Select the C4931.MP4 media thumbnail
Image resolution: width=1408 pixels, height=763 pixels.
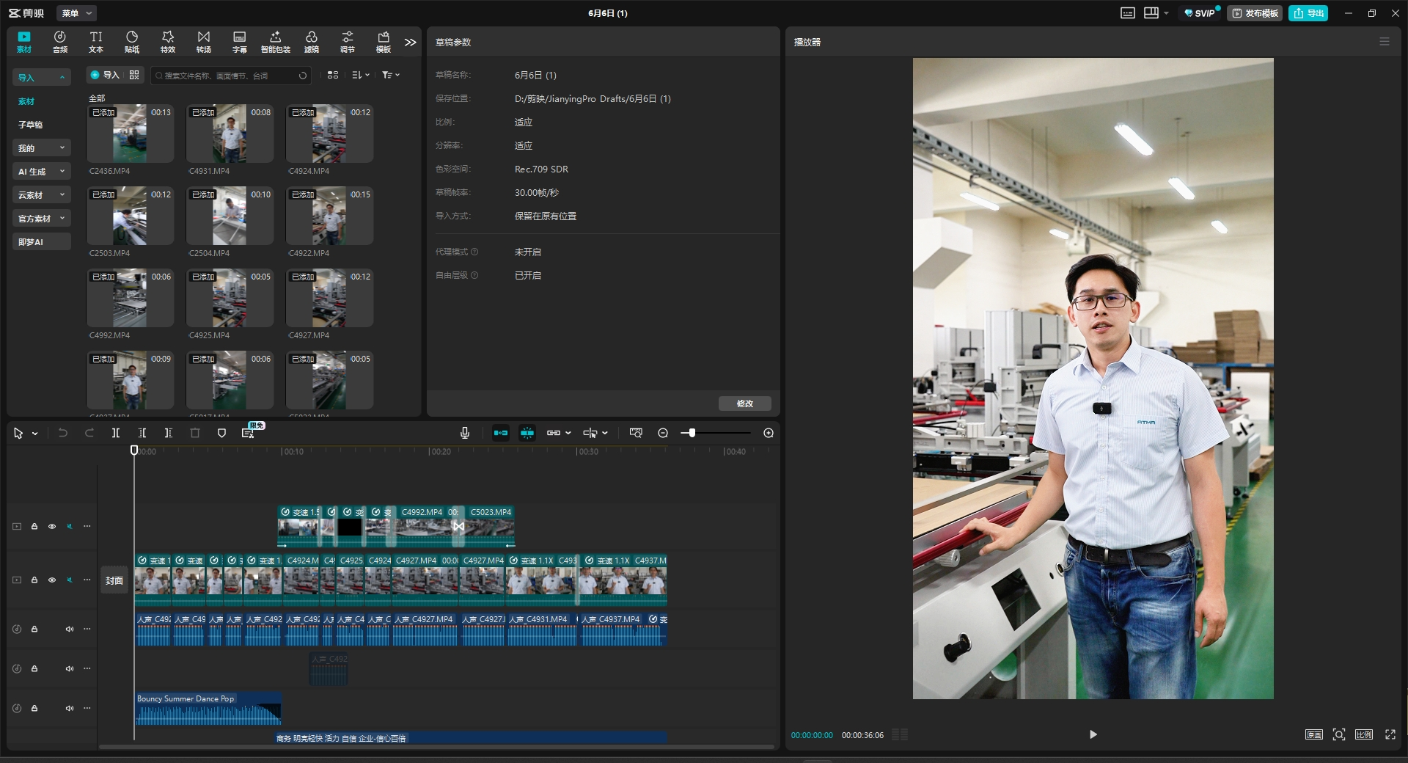pos(230,134)
